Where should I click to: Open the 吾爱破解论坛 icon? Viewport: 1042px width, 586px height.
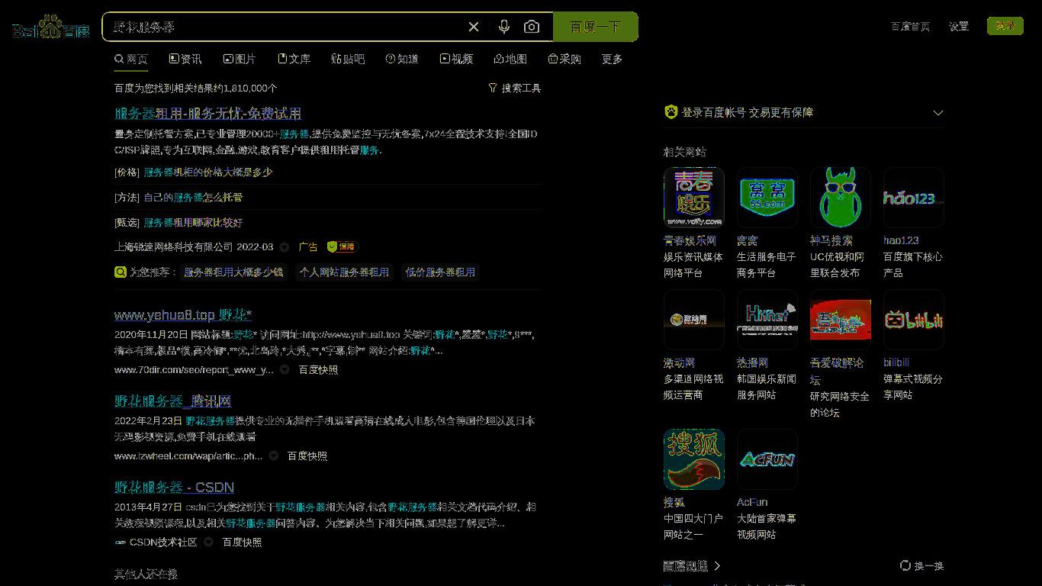841,320
